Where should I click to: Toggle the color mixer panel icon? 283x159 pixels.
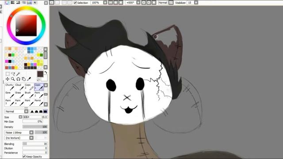pos(23,3)
